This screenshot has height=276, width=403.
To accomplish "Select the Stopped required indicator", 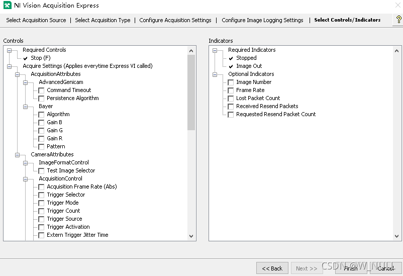I will [246, 58].
